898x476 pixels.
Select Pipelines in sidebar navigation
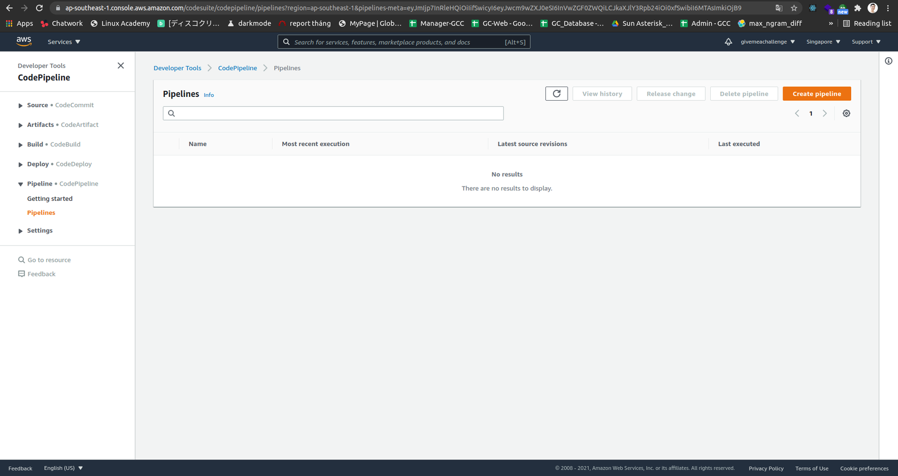pyautogui.click(x=41, y=213)
